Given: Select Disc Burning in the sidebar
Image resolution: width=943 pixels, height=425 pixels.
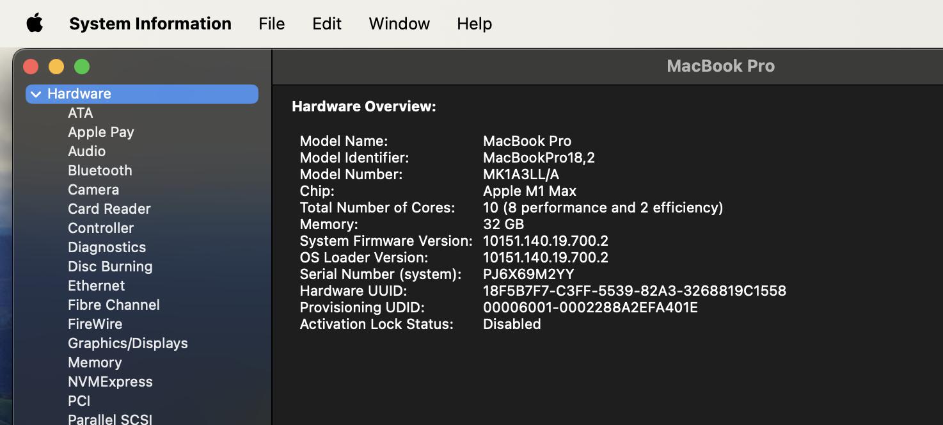Looking at the screenshot, I should (x=110, y=266).
